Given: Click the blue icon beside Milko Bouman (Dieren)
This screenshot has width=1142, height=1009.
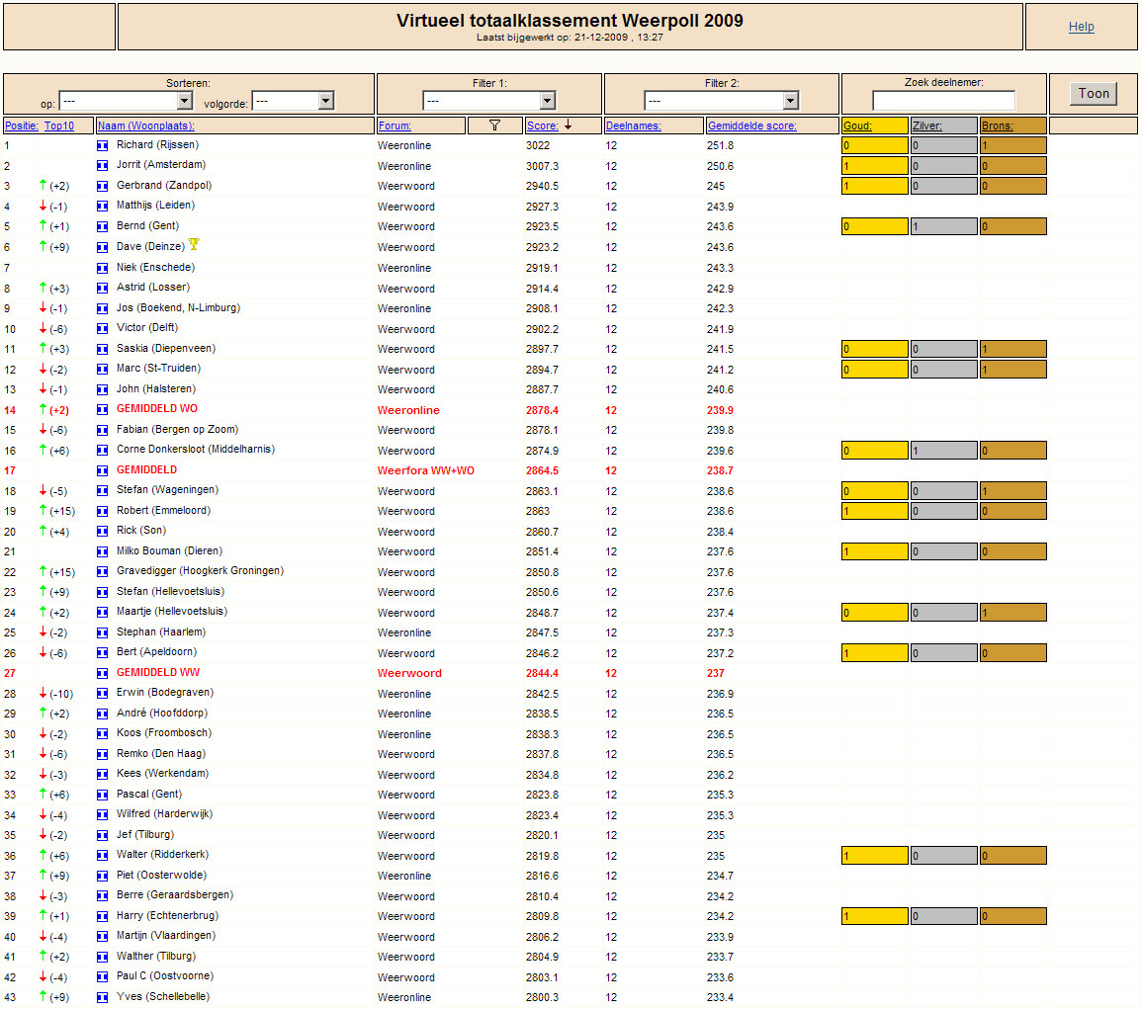Looking at the screenshot, I should click(102, 552).
